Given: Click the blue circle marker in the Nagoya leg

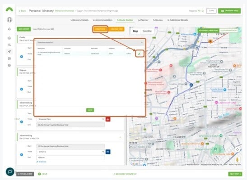Looking at the screenshot, I should coord(22,89).
